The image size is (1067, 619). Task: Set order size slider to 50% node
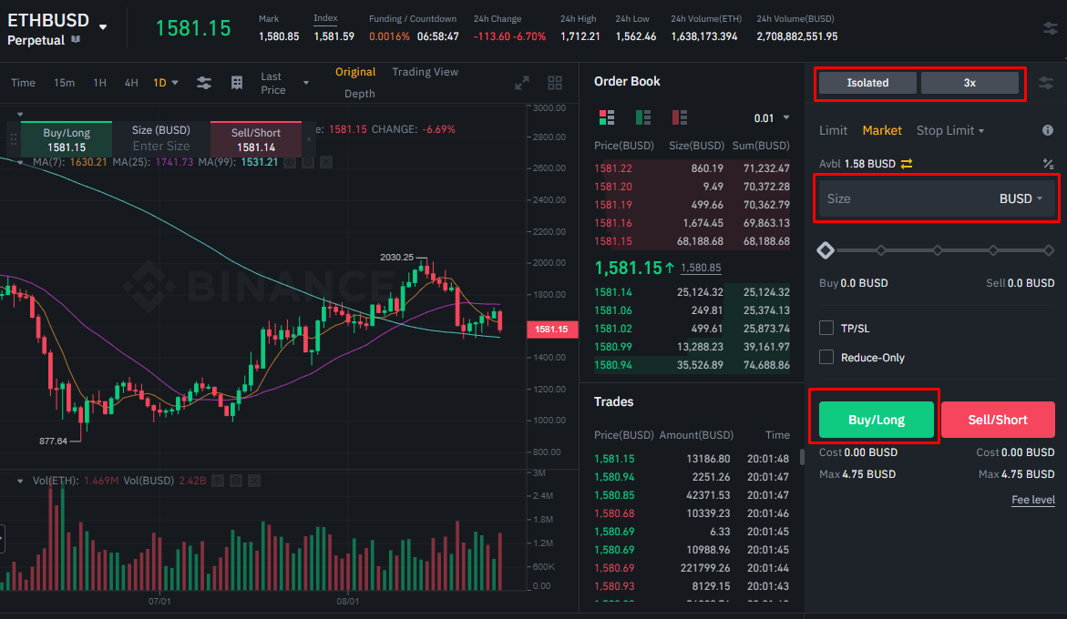coord(938,250)
